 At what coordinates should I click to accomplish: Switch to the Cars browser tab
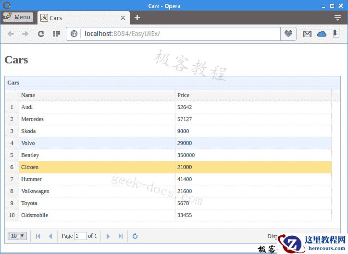coord(84,18)
